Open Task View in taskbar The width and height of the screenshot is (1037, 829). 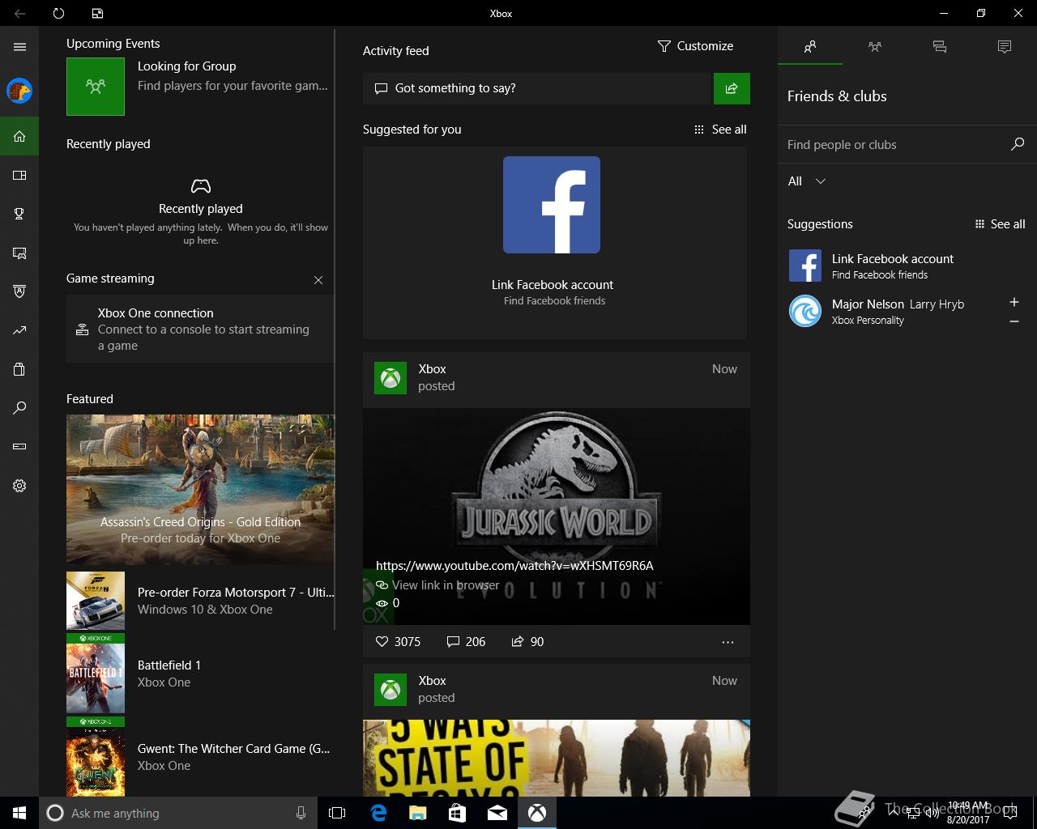click(337, 813)
